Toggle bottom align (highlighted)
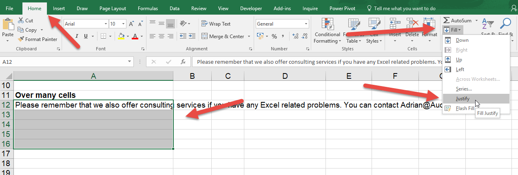 [x=170, y=24]
